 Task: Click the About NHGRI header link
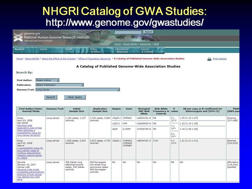[x=130, y=44]
